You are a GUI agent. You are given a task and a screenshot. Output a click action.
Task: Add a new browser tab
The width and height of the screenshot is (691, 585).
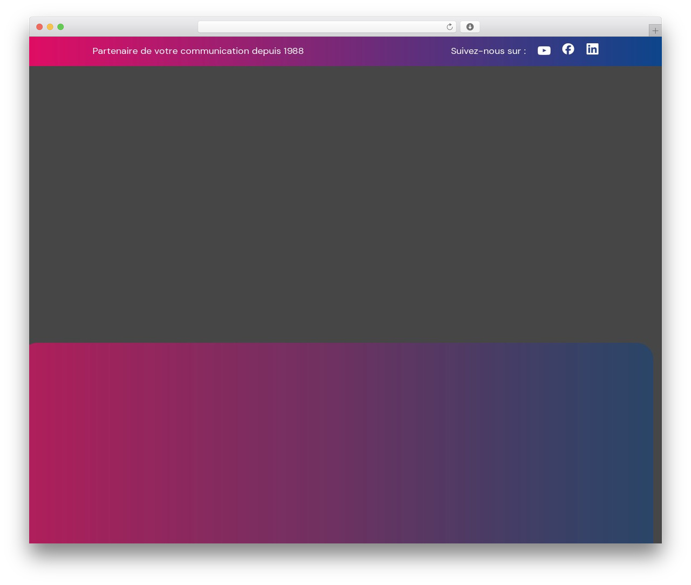(655, 31)
